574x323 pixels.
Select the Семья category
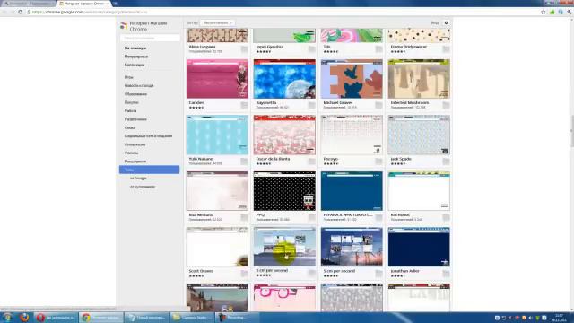click(130, 127)
